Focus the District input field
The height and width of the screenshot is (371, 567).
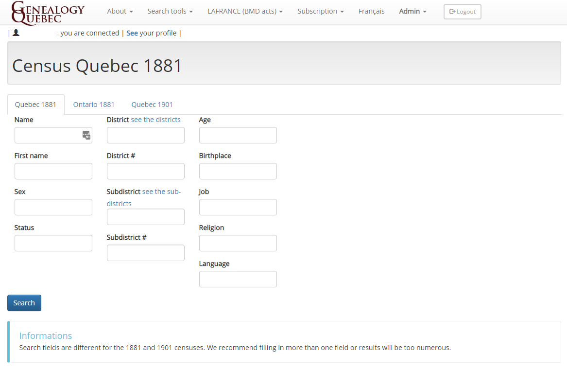pyautogui.click(x=146, y=135)
